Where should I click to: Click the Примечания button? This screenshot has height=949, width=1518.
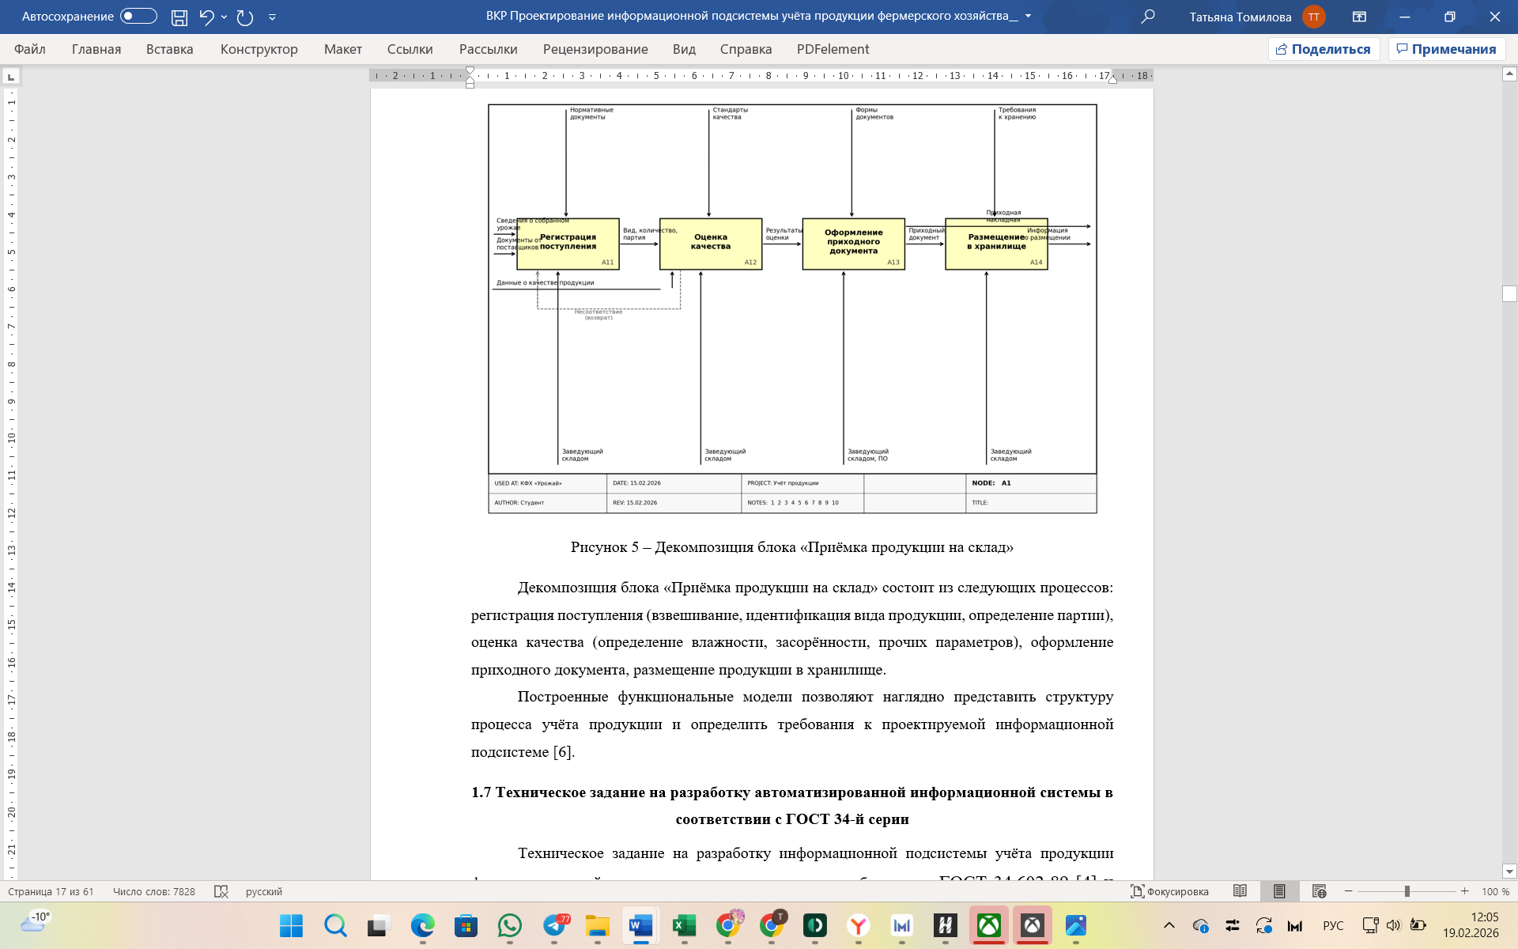[x=1446, y=49]
